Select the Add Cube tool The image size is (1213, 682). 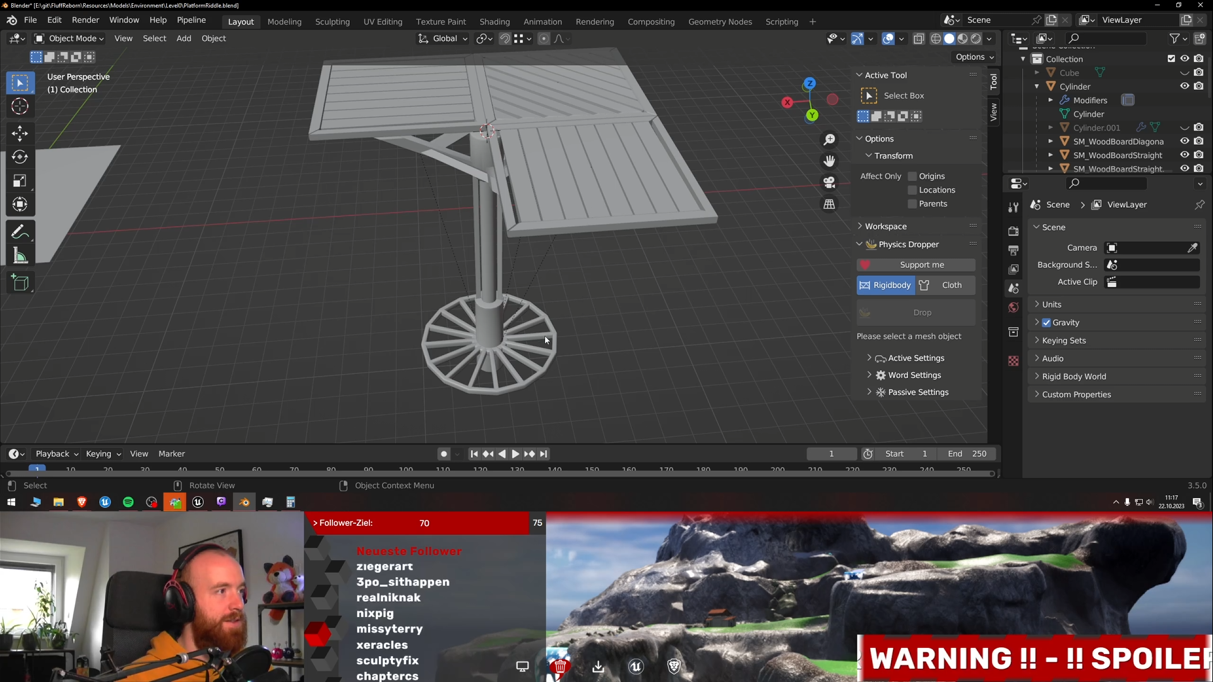(x=20, y=283)
